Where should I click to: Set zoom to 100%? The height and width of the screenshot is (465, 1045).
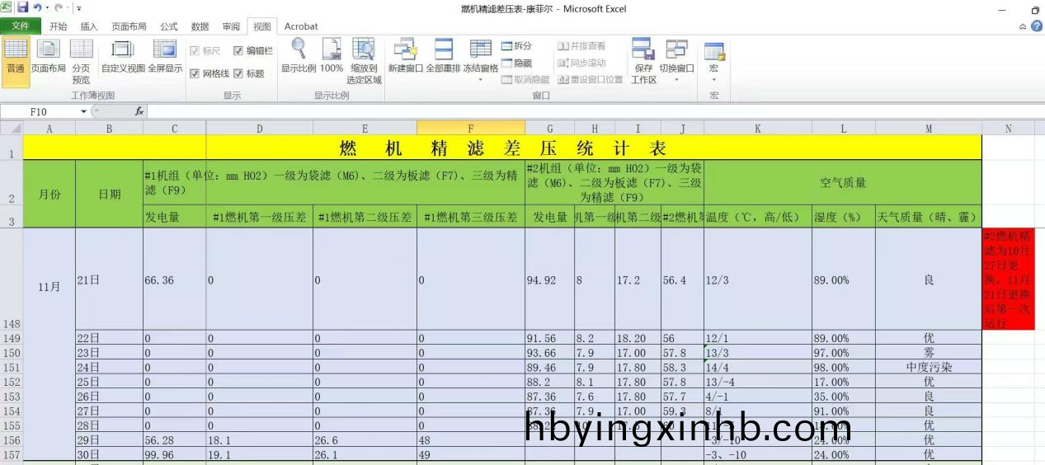pos(332,58)
